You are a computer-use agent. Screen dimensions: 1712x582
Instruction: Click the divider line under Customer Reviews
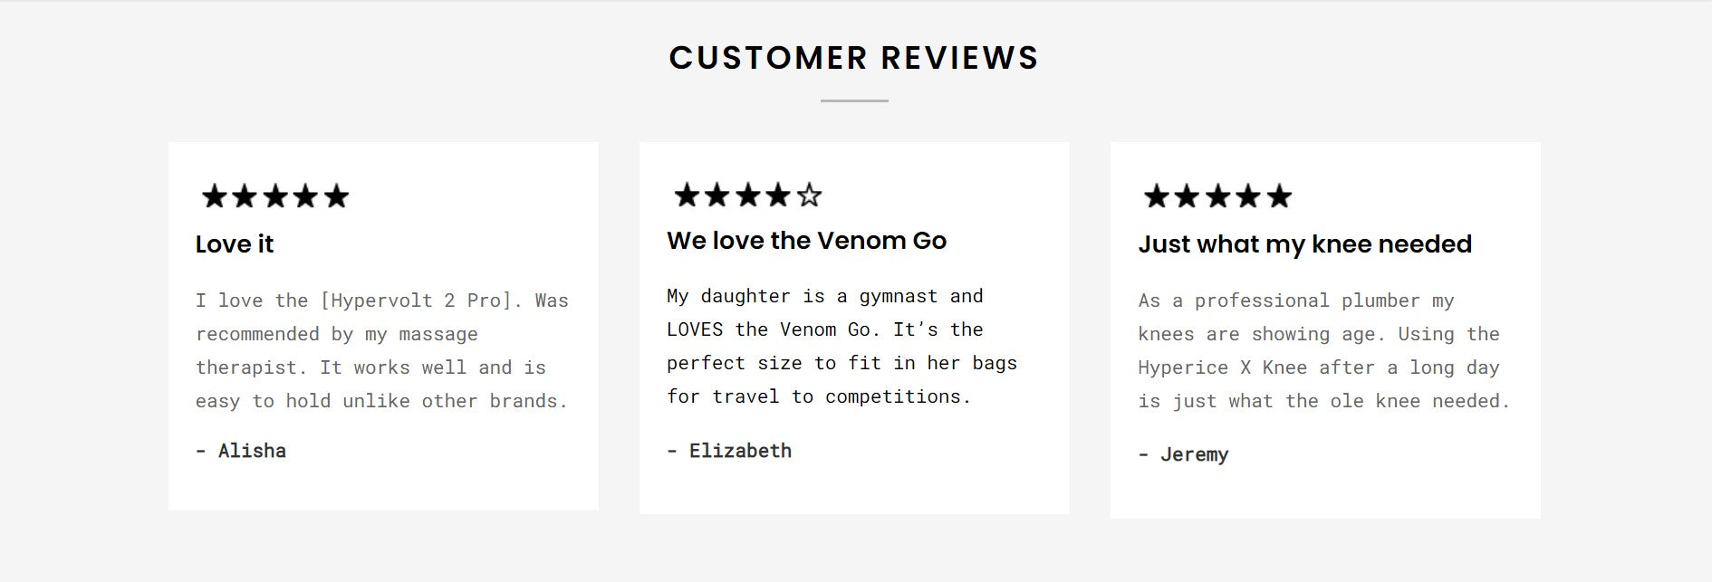(x=854, y=101)
